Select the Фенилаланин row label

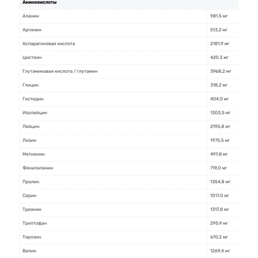pos(38,168)
